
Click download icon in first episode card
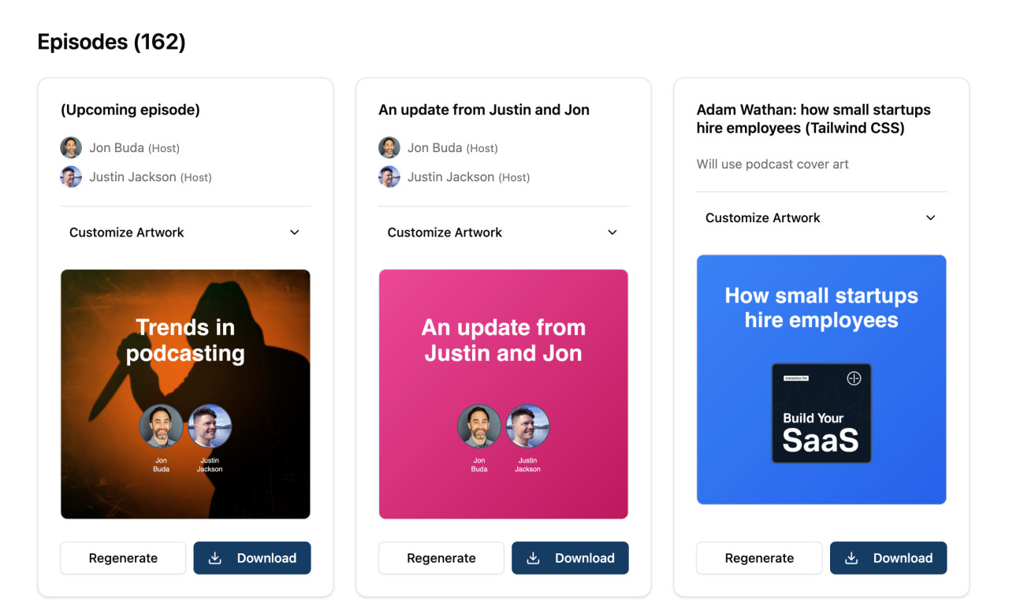click(x=215, y=558)
